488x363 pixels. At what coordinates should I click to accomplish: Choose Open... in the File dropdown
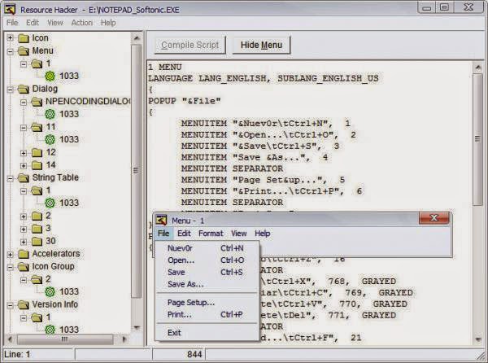pos(207,260)
